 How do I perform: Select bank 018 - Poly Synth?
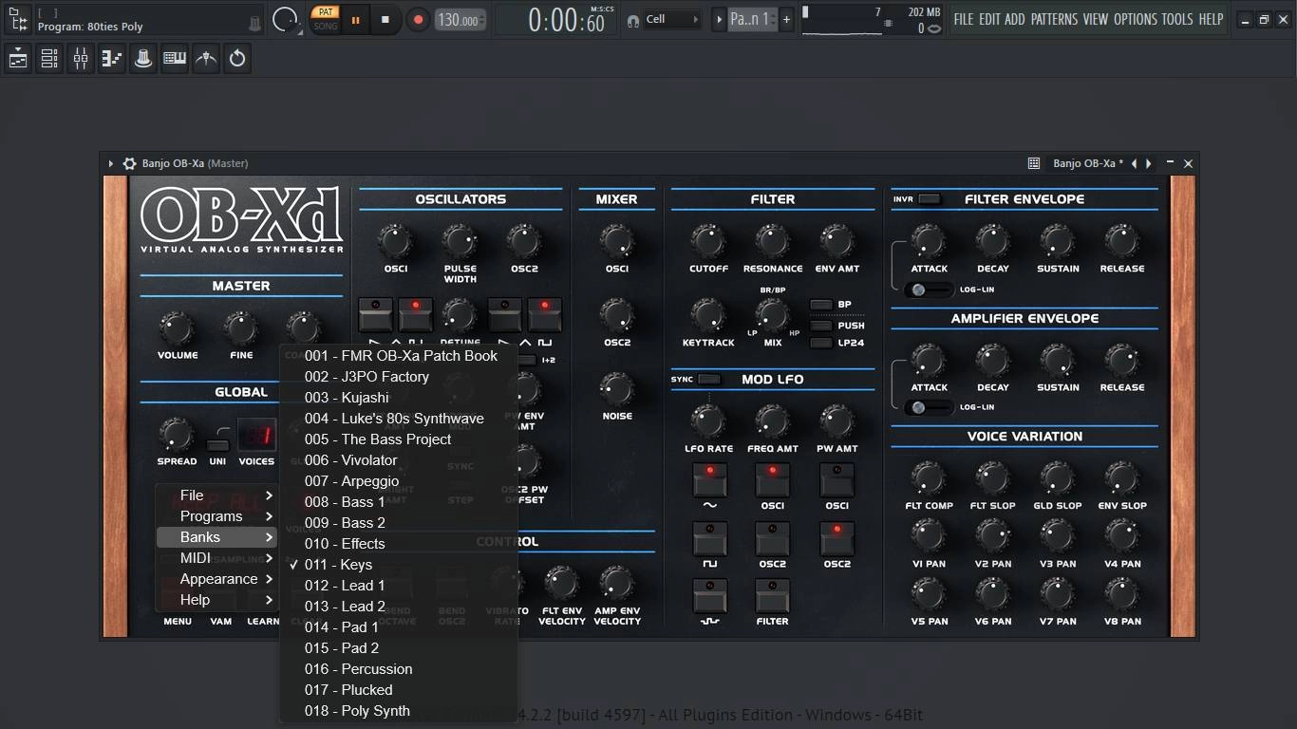point(399,711)
